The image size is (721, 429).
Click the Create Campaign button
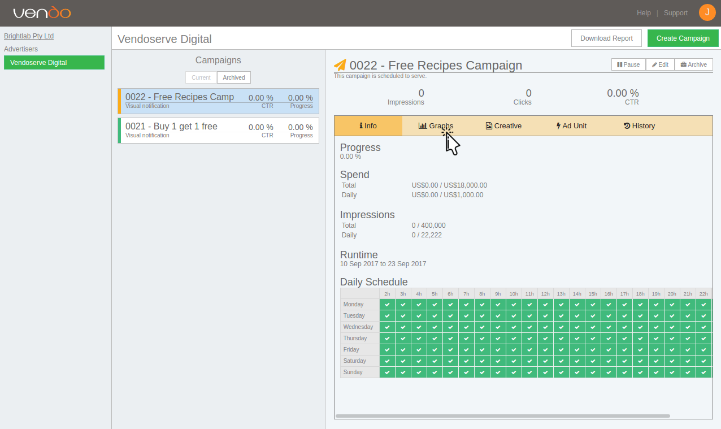tap(683, 38)
